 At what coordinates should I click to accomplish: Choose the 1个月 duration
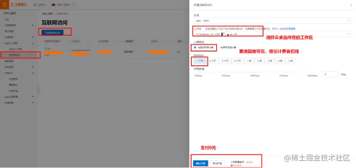[200, 61]
